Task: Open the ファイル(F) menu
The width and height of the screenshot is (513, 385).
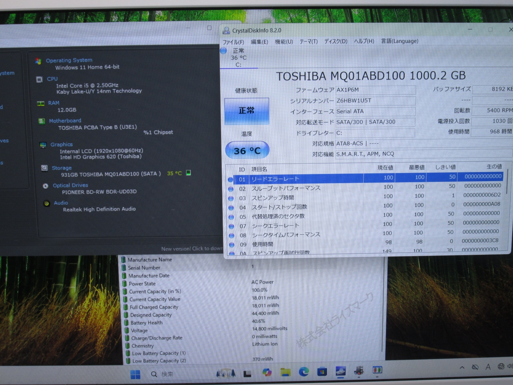Action: point(233,42)
